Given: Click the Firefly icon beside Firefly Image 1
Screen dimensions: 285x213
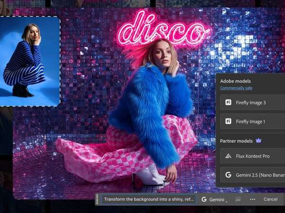Looking at the screenshot, I should point(228,122).
